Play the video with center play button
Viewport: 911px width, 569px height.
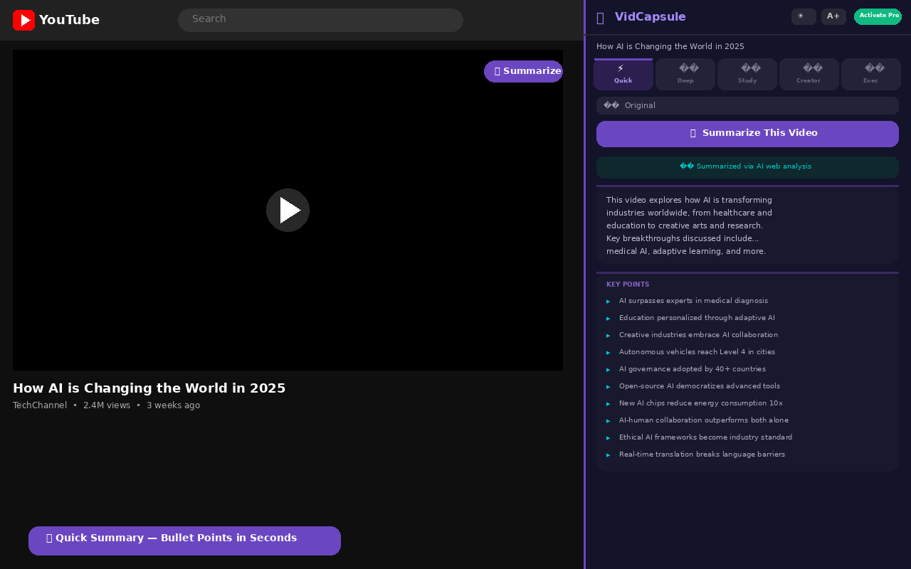pos(288,210)
